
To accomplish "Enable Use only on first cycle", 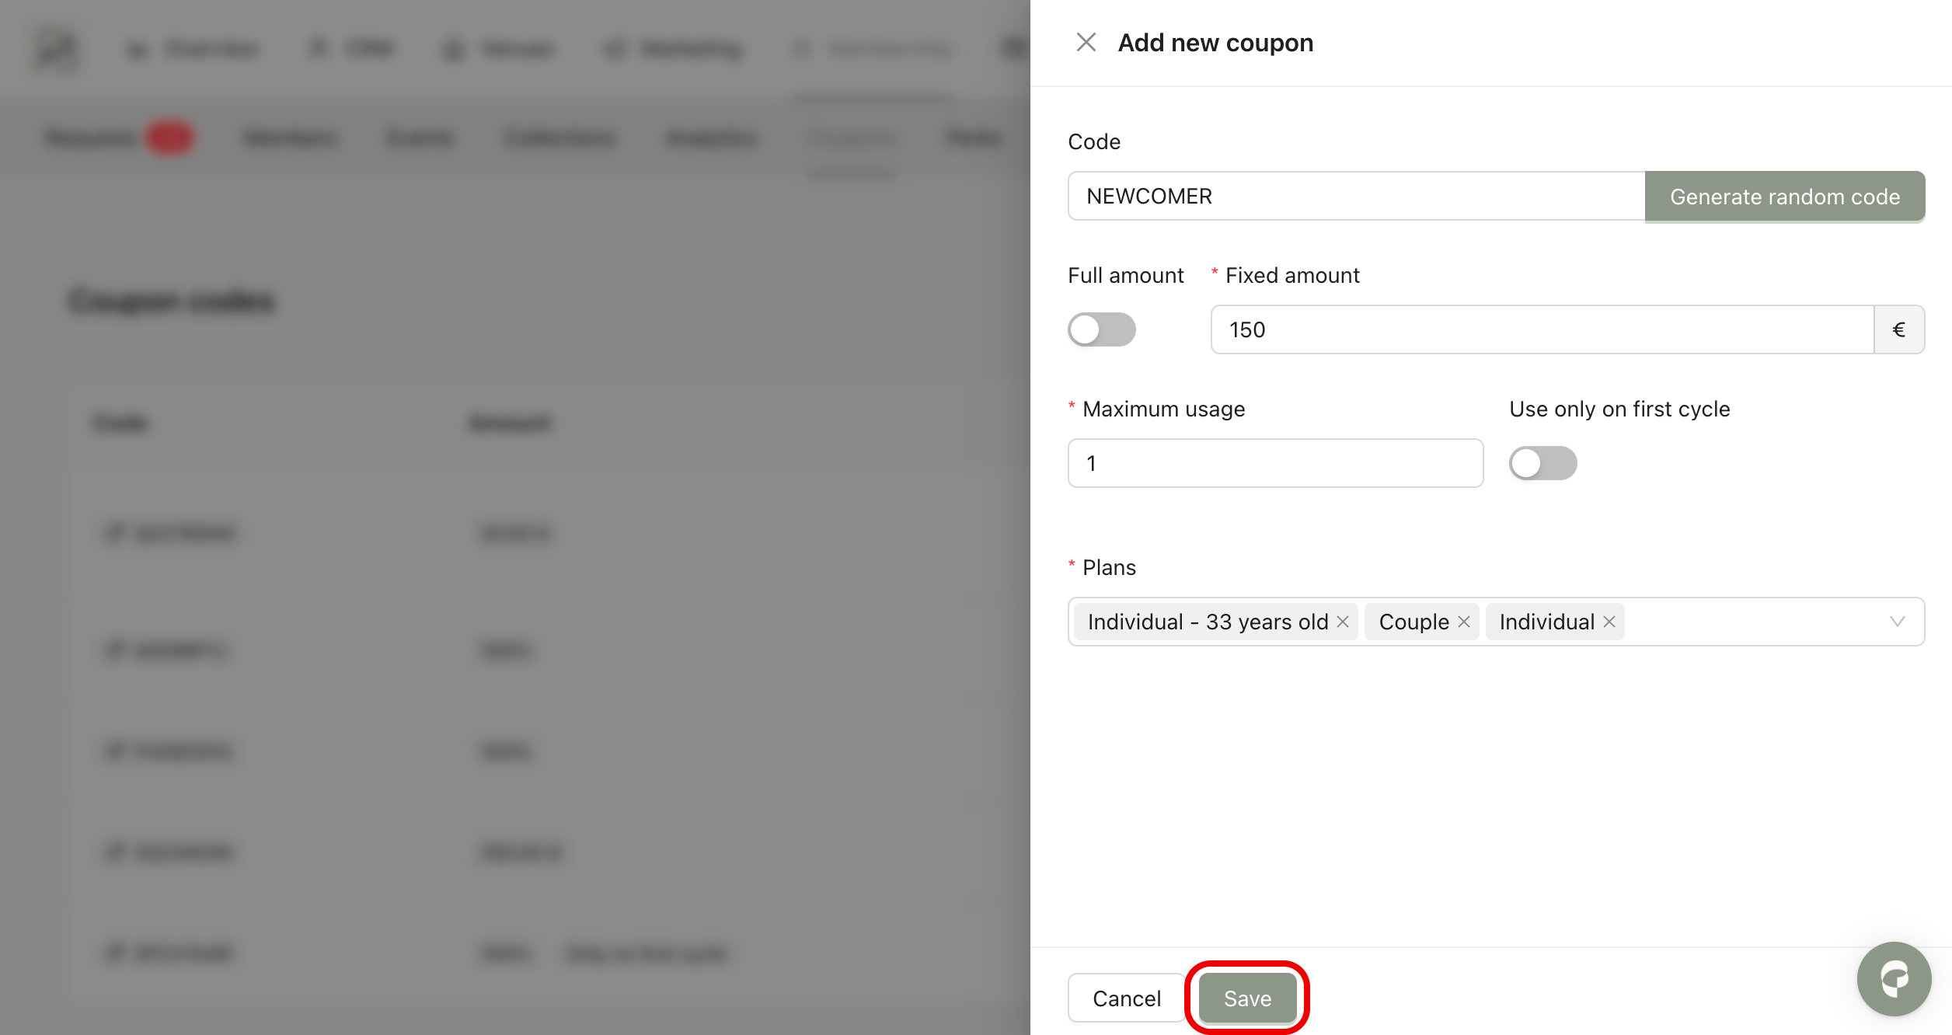I will [x=1542, y=463].
